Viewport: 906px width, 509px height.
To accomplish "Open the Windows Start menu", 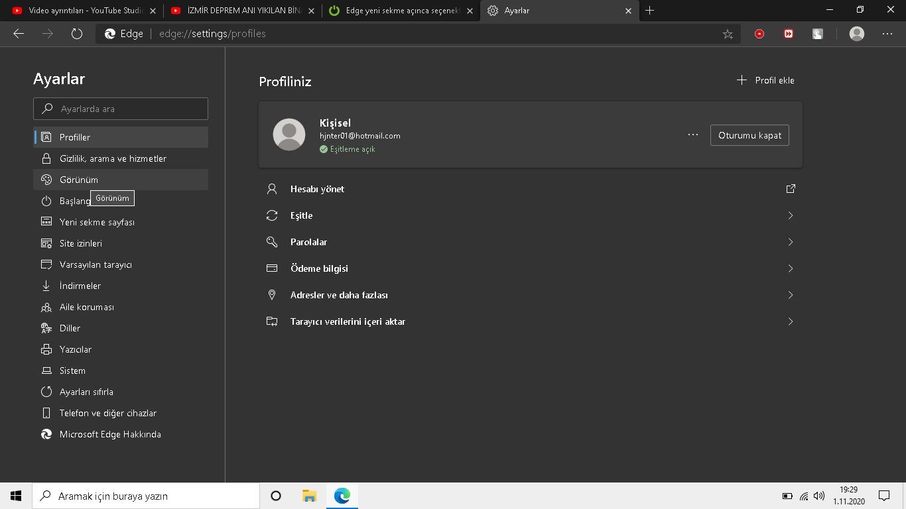I will pyautogui.click(x=16, y=496).
